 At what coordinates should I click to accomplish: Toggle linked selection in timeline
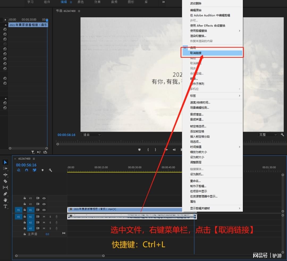(34, 170)
